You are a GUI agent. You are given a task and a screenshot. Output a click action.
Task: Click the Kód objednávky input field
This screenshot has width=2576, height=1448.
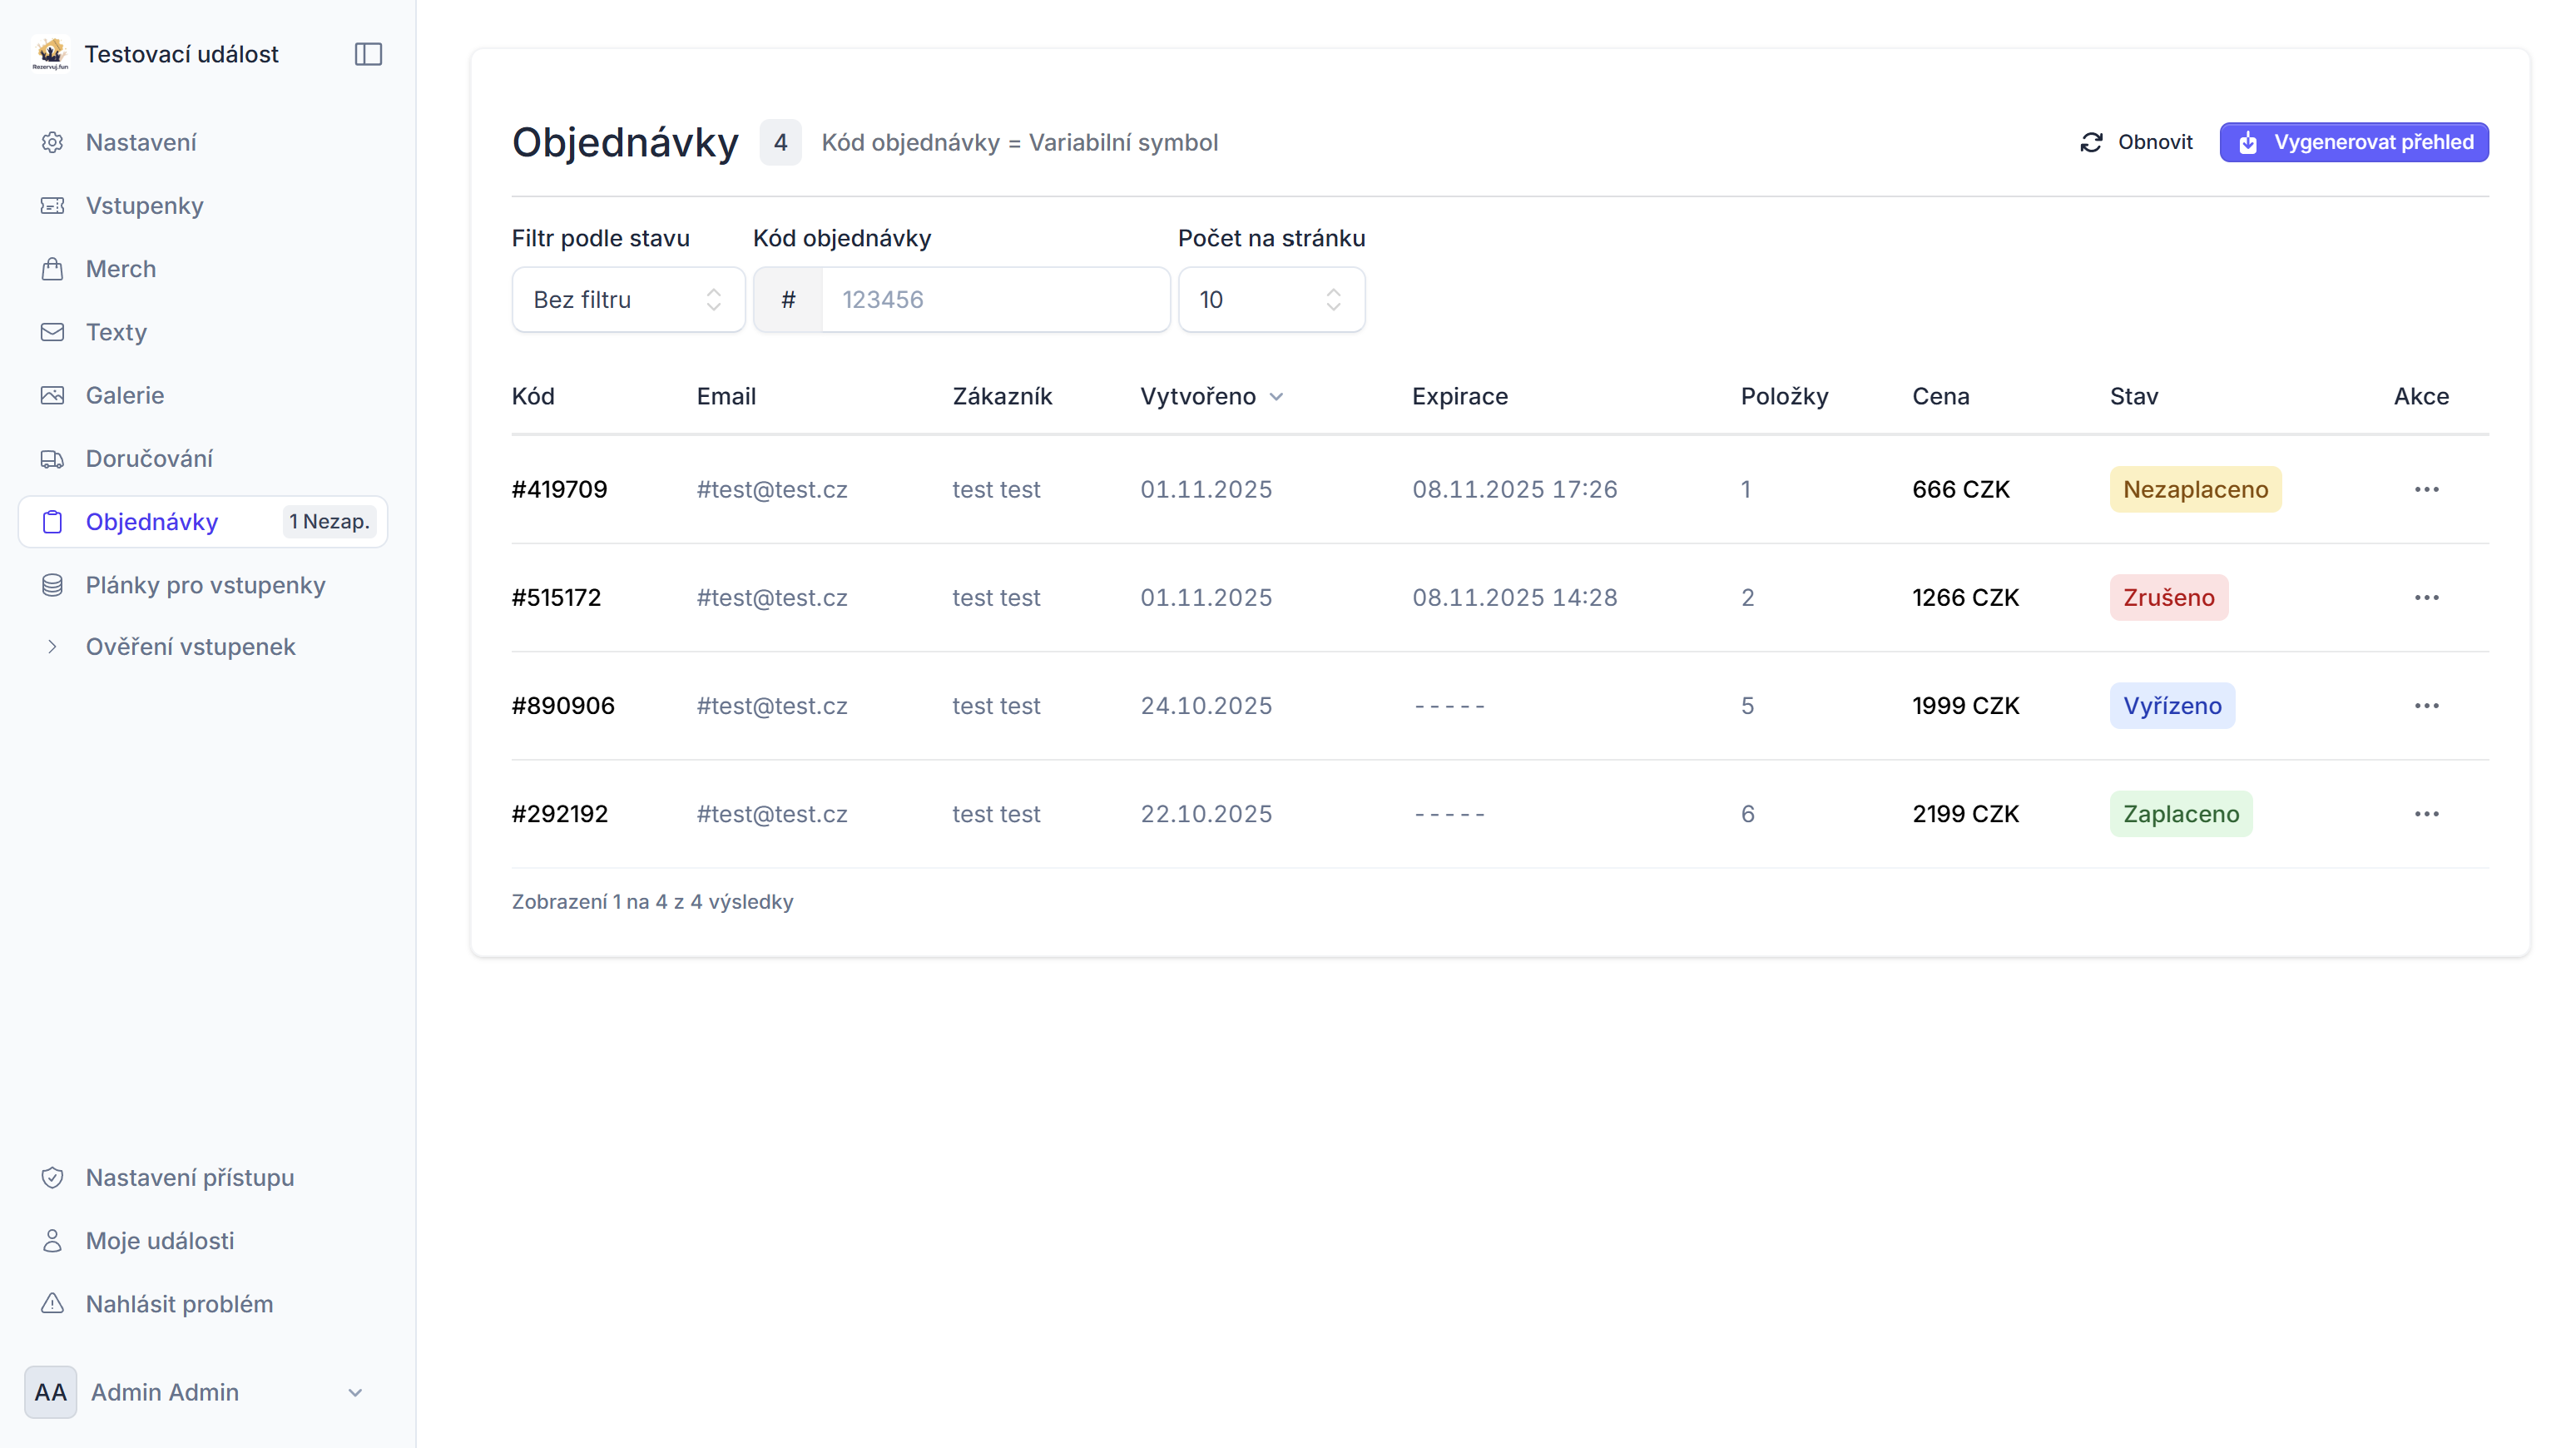[x=994, y=299]
